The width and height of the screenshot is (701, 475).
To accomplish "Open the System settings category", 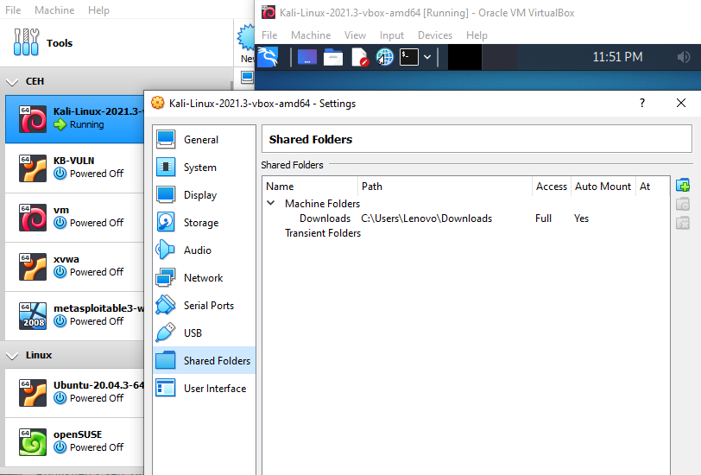I will 204,168.
